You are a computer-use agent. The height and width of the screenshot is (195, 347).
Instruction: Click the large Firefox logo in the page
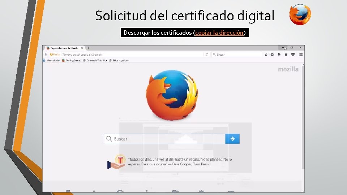172,95
